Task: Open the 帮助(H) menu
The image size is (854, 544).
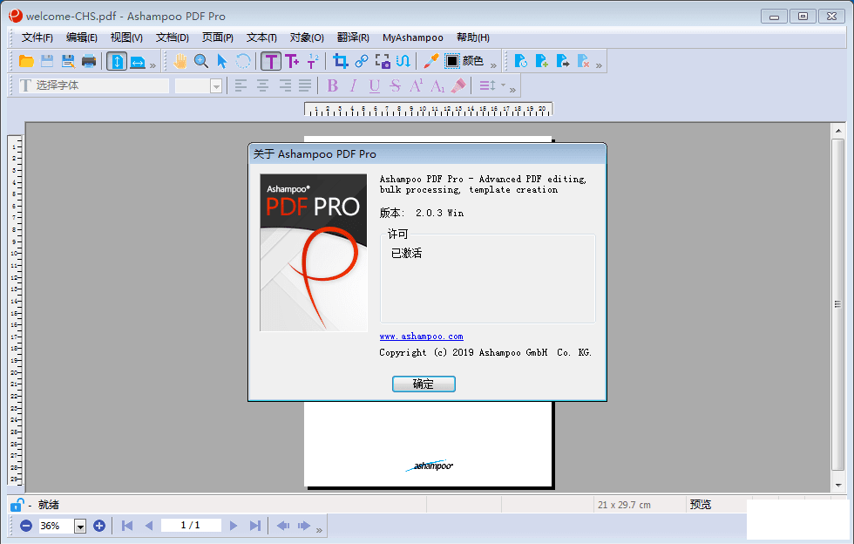Action: pyautogui.click(x=472, y=37)
